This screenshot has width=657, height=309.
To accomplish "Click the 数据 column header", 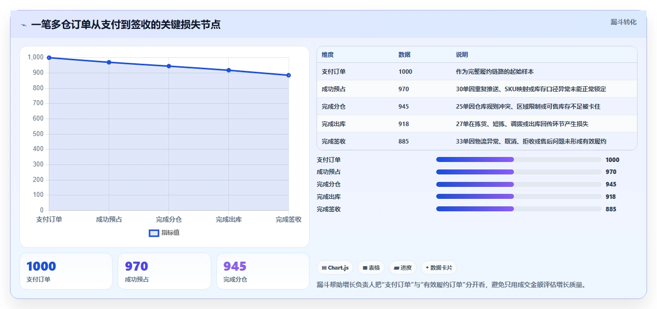I will [x=404, y=55].
